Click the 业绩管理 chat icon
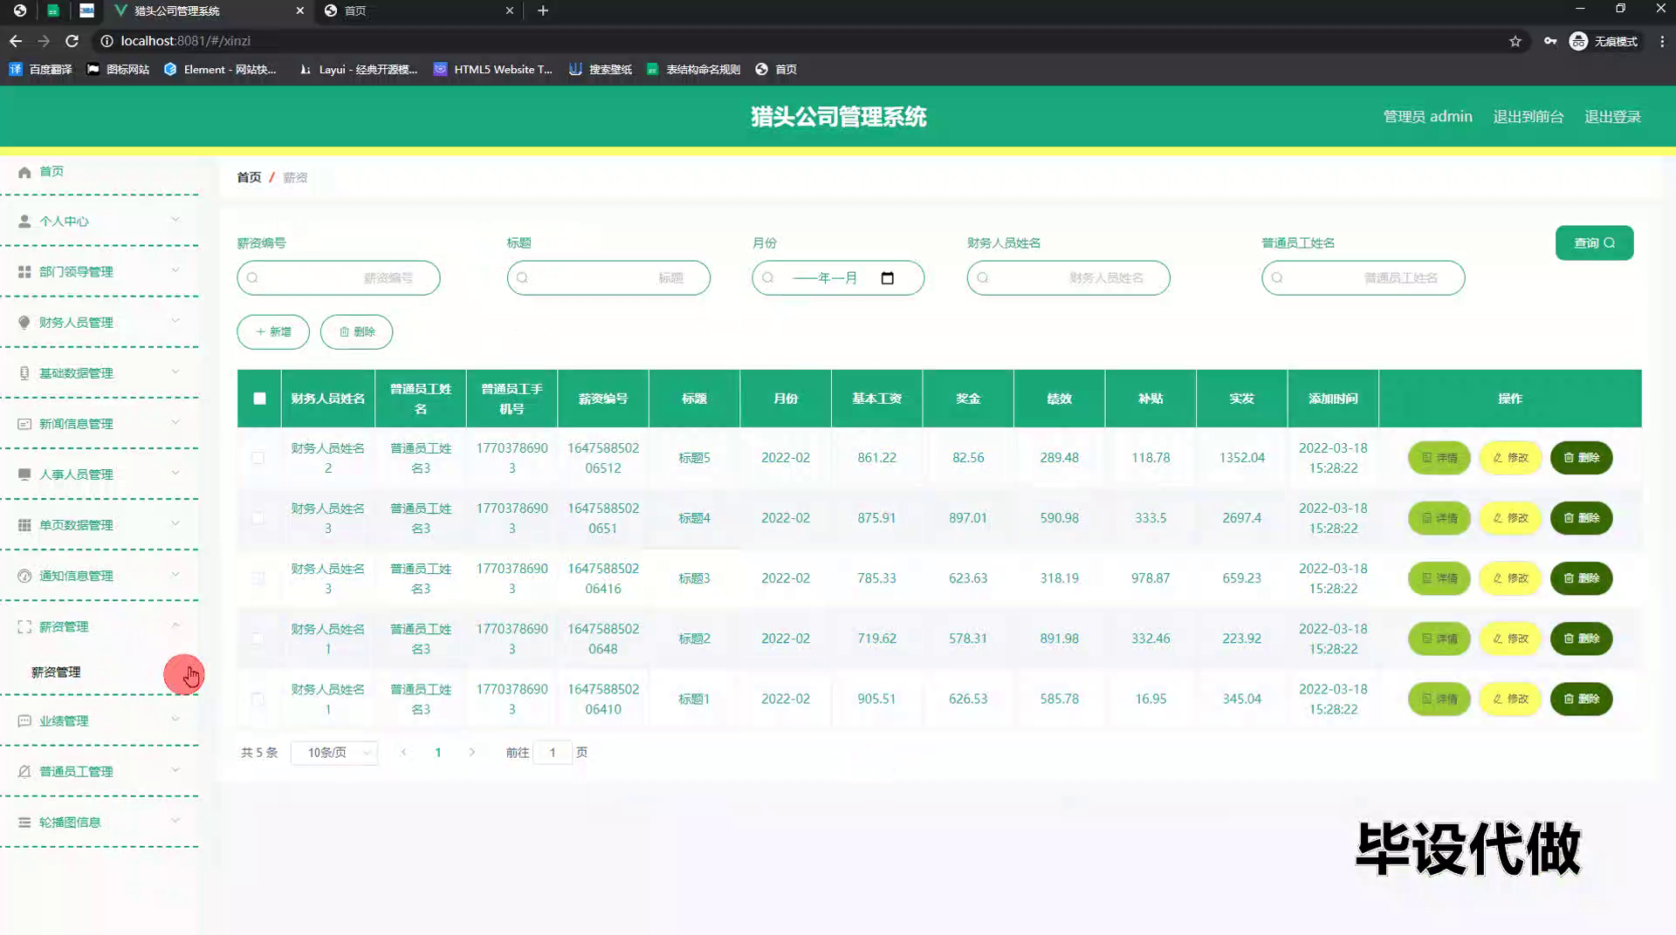The height and width of the screenshot is (935, 1676). pos(24,721)
